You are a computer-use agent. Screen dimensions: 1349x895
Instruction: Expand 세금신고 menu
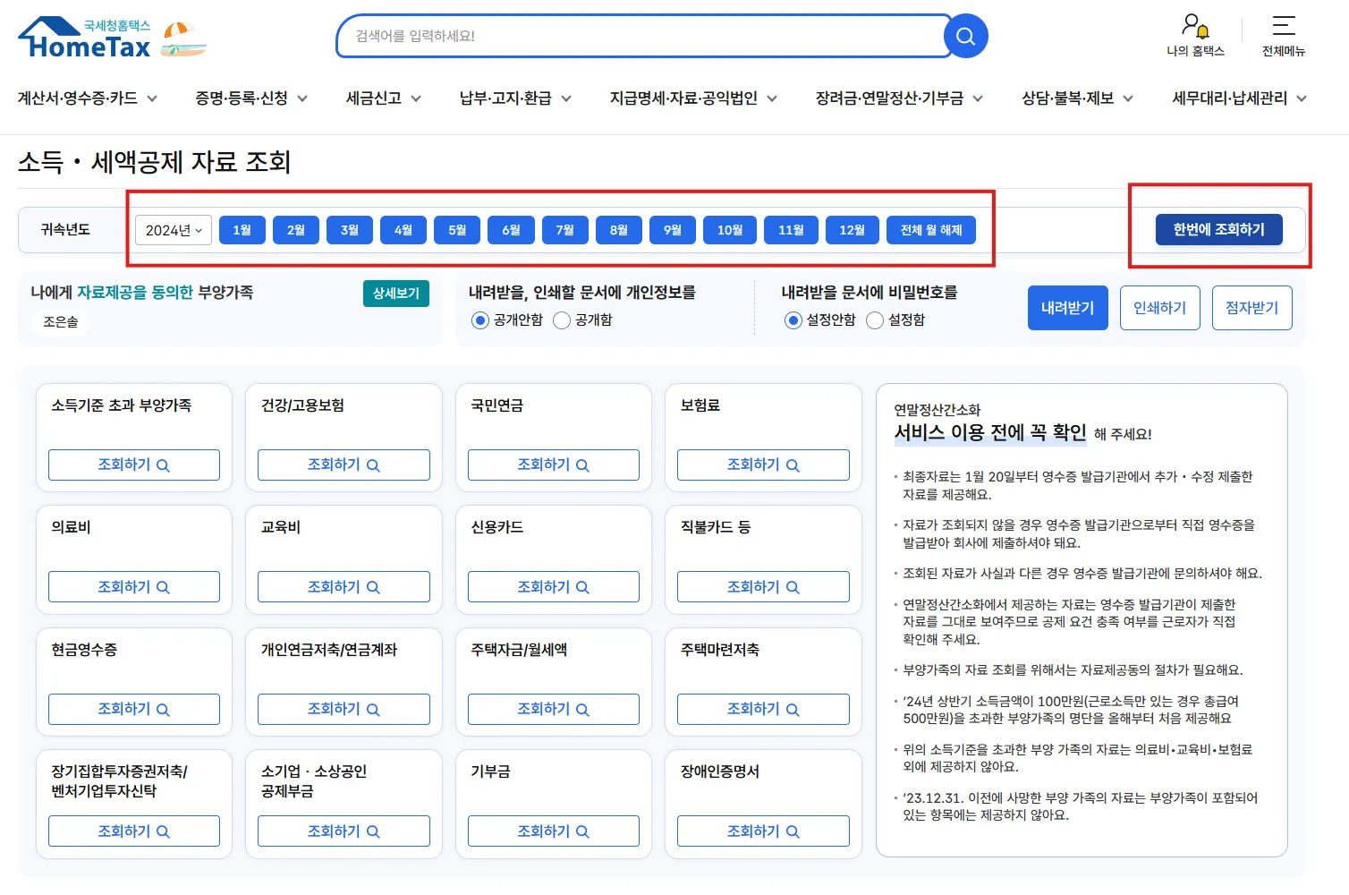click(384, 98)
